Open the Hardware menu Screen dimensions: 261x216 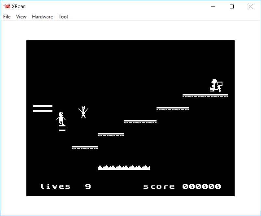tap(42, 17)
